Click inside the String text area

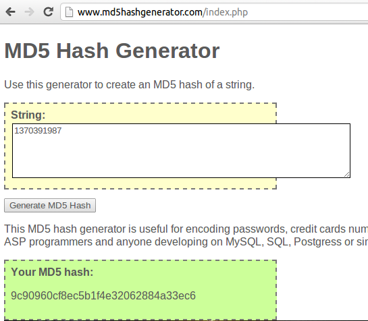181,150
